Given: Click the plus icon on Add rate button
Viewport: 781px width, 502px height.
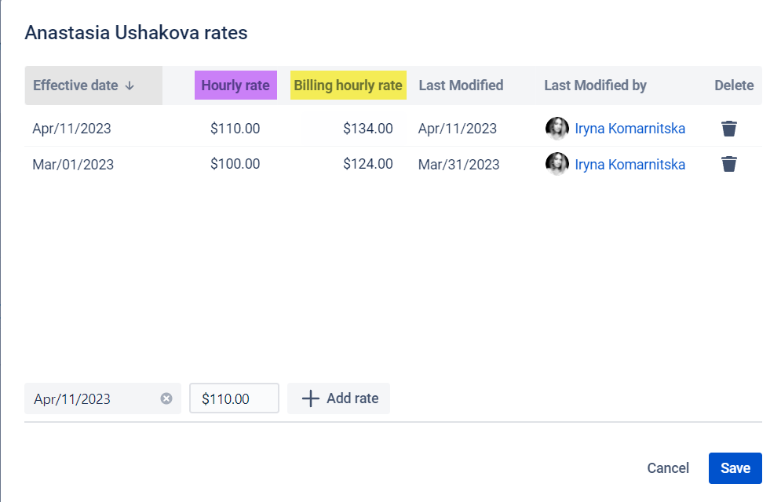Looking at the screenshot, I should coord(311,398).
